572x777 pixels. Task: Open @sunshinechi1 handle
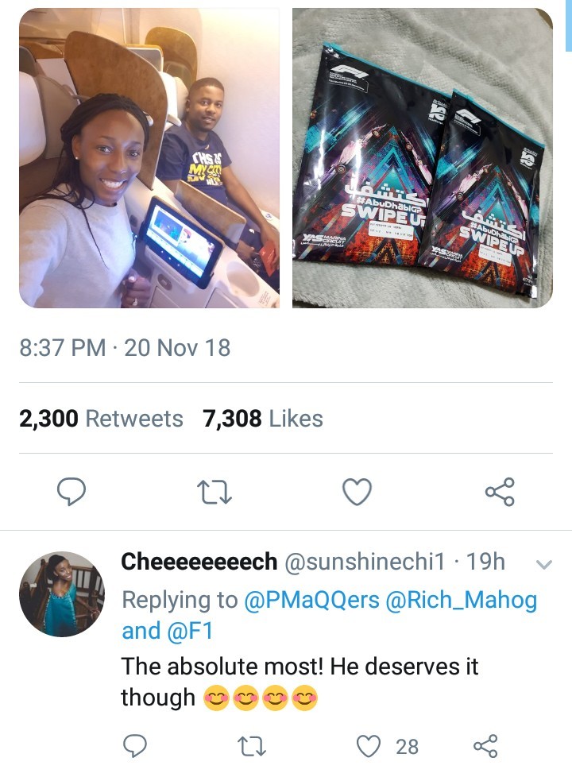(x=365, y=562)
